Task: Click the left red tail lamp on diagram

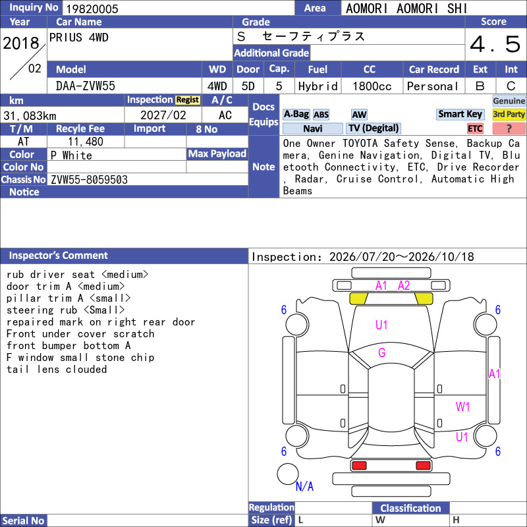Action: coord(359,466)
